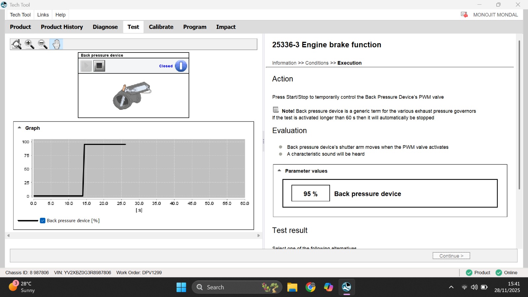Viewport: 528px width, 297px height.
Task: Switch to the Product tab
Action: point(20,27)
